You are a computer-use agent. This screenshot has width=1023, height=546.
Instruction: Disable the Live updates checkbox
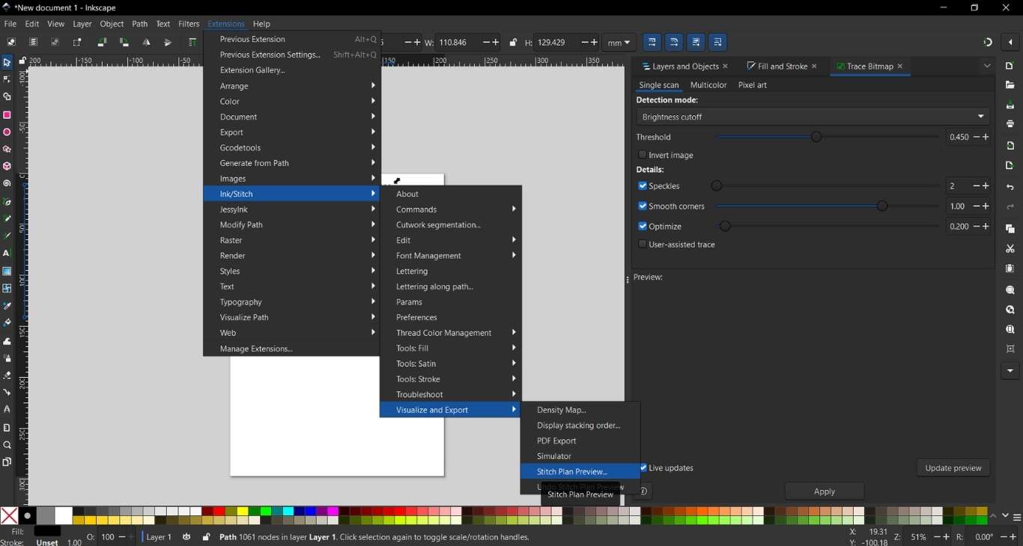643,468
